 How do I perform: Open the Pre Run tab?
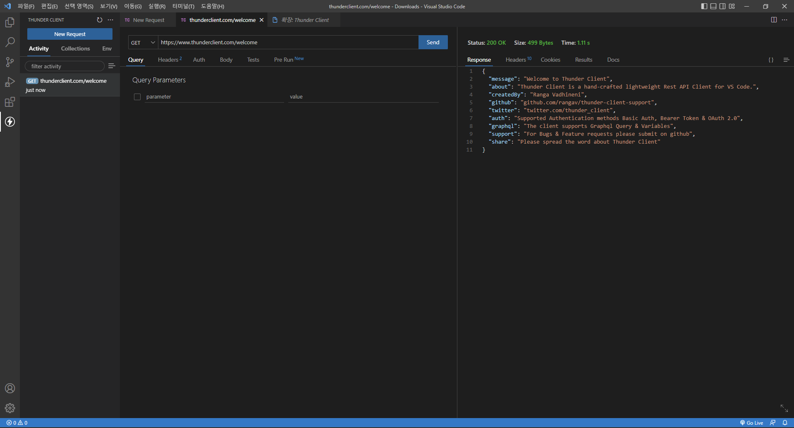tap(289, 60)
